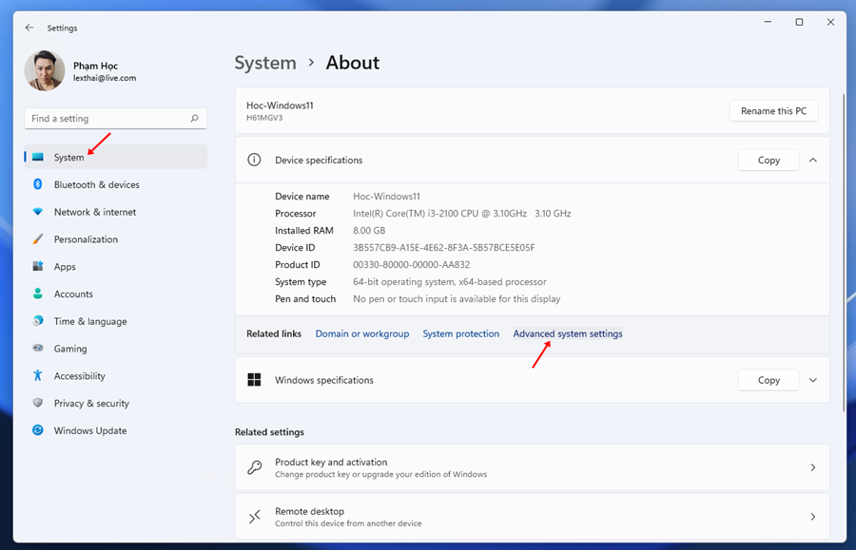Viewport: 856px width, 550px height.
Task: Click the Windows Update icon
Action: pos(38,430)
